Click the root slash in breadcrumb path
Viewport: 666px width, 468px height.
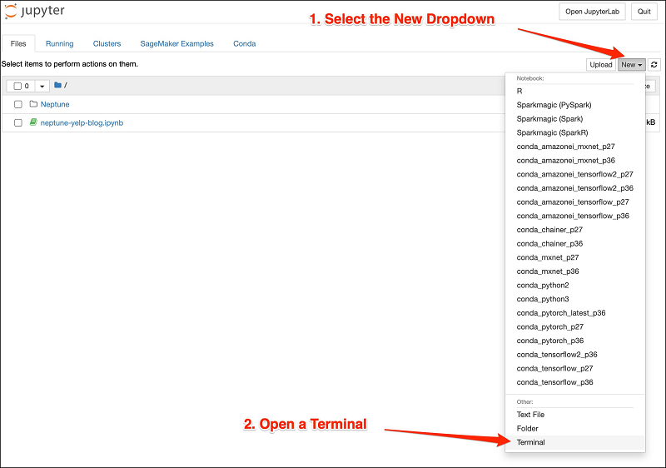(66, 86)
